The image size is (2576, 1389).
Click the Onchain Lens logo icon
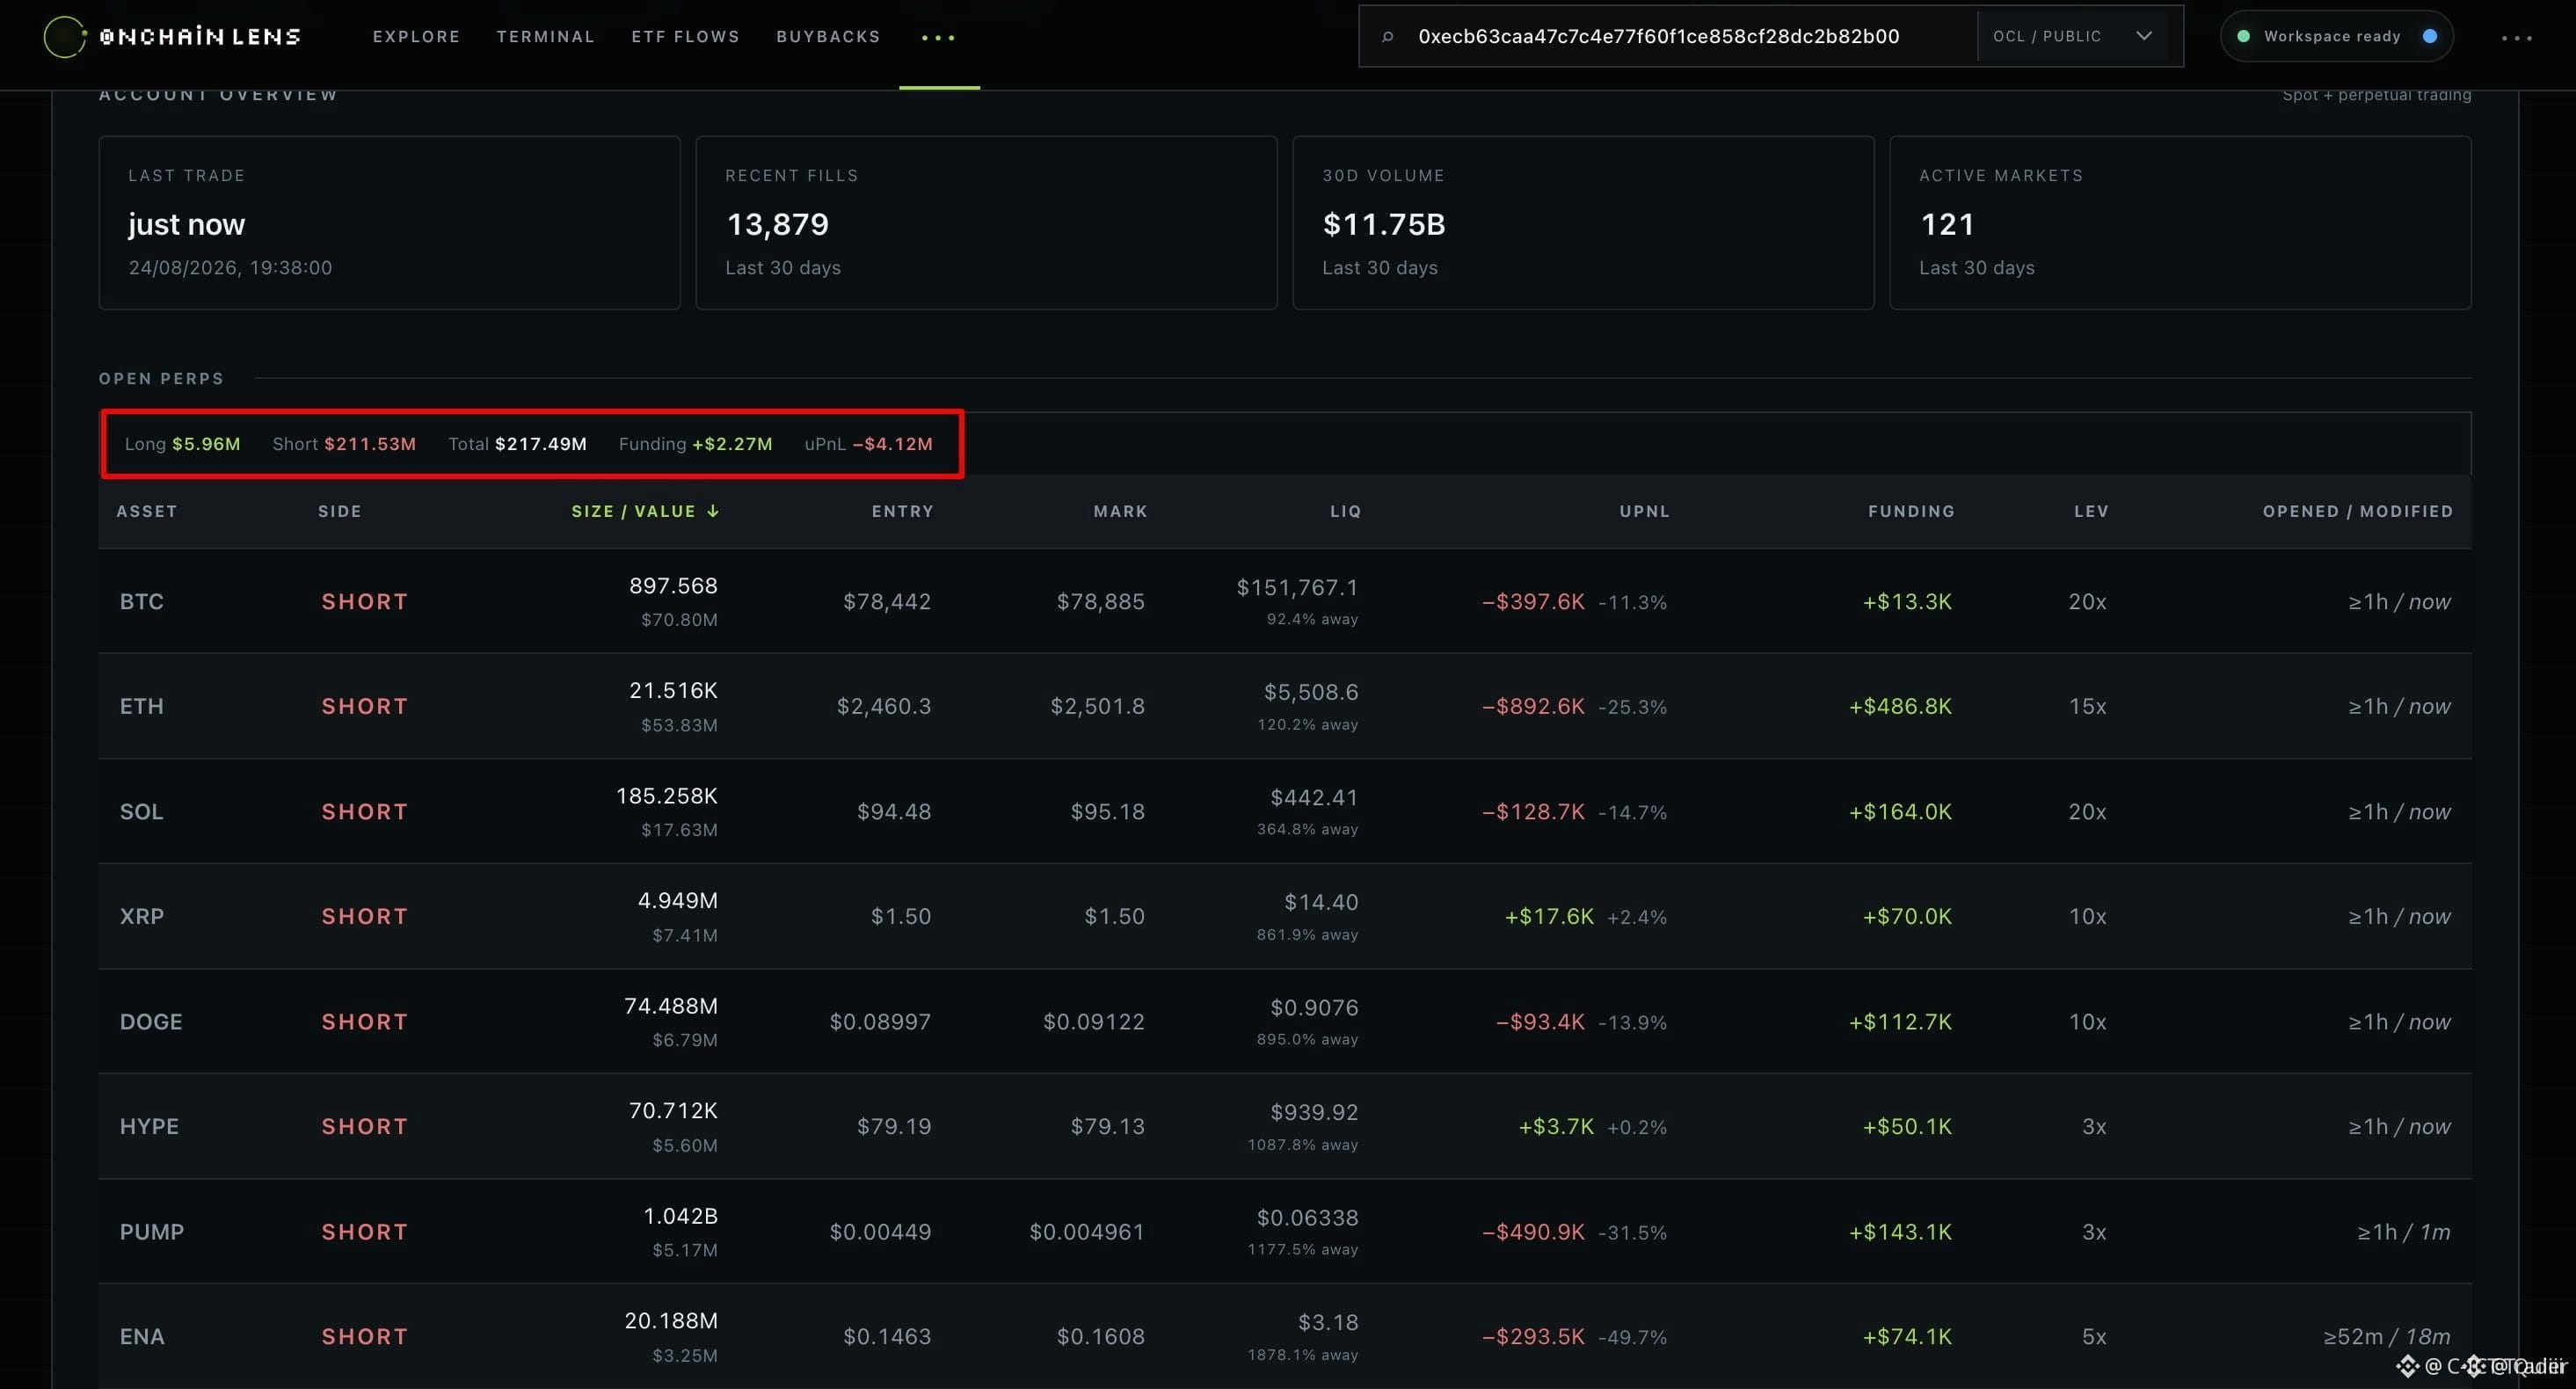[64, 37]
